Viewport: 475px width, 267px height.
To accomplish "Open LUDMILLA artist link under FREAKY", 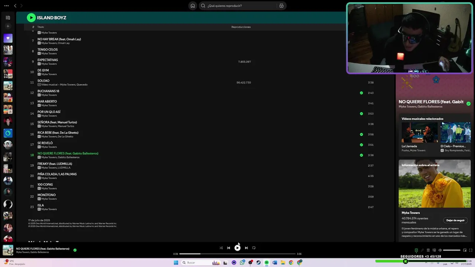I will [x=64, y=168].
